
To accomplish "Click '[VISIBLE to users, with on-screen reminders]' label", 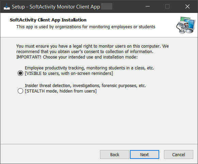I will (x=69, y=73).
